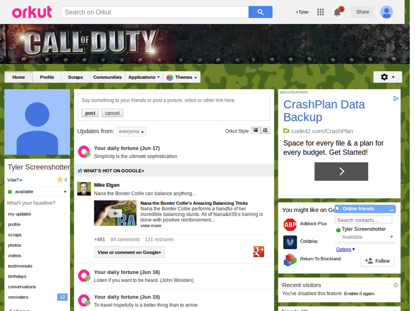
Task: Open the Communities tab
Action: pyautogui.click(x=107, y=77)
